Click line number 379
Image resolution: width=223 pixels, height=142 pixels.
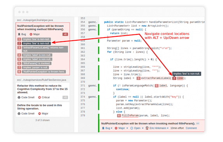(x=83, y=115)
